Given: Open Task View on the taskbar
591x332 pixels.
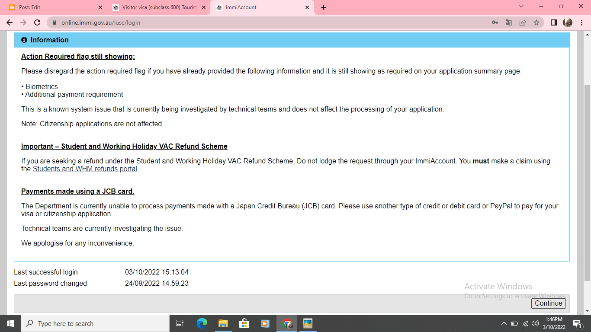Looking at the screenshot, I should (180, 323).
